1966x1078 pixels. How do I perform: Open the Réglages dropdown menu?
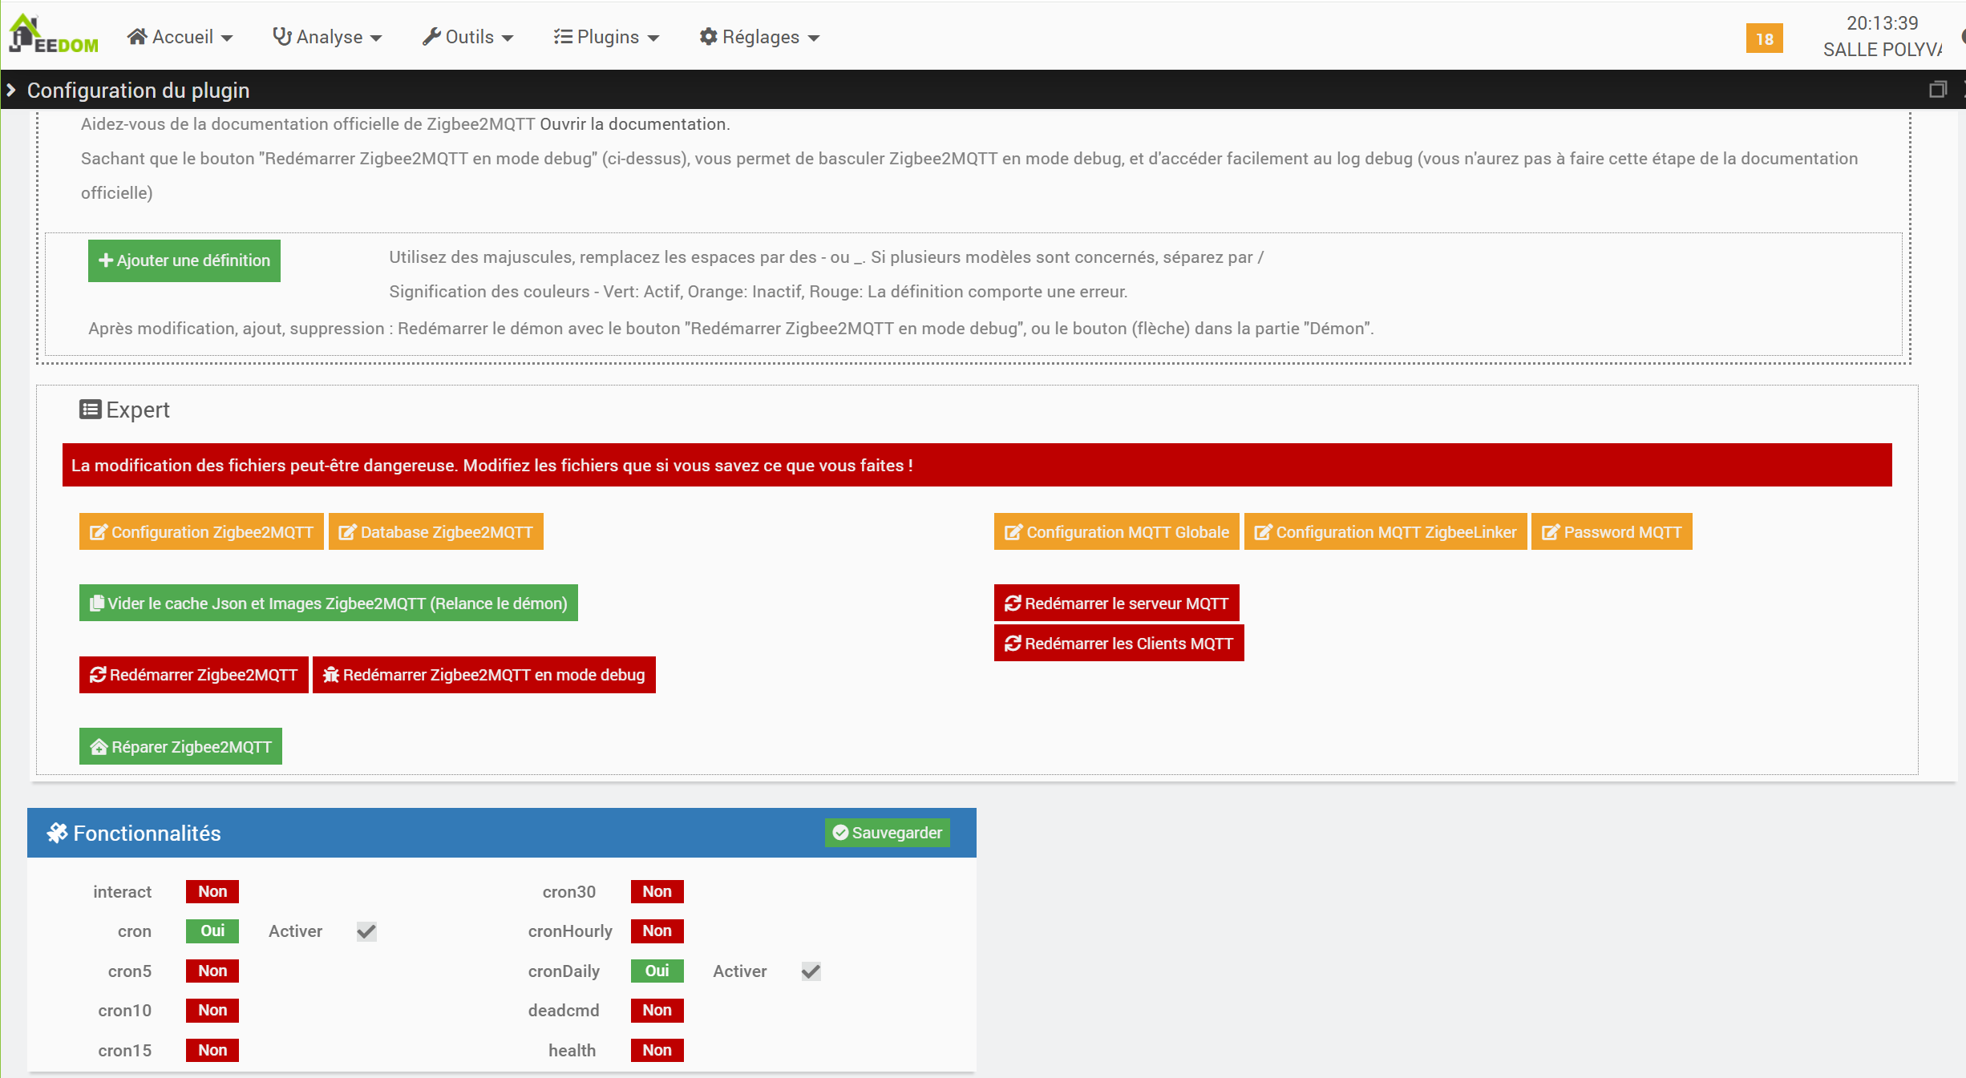coord(759,37)
